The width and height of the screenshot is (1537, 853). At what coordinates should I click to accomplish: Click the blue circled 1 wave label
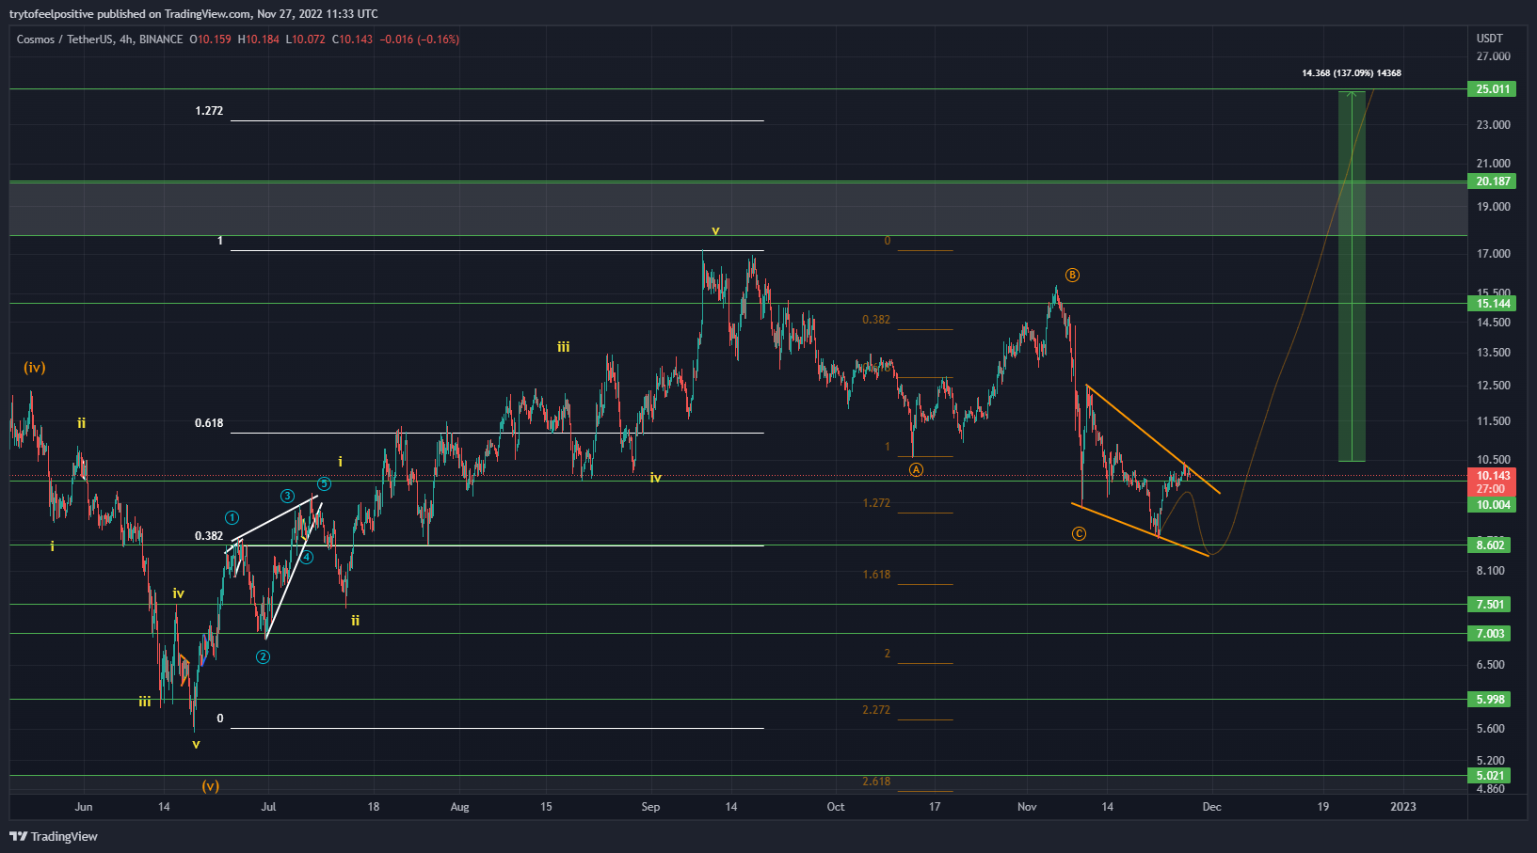[232, 518]
